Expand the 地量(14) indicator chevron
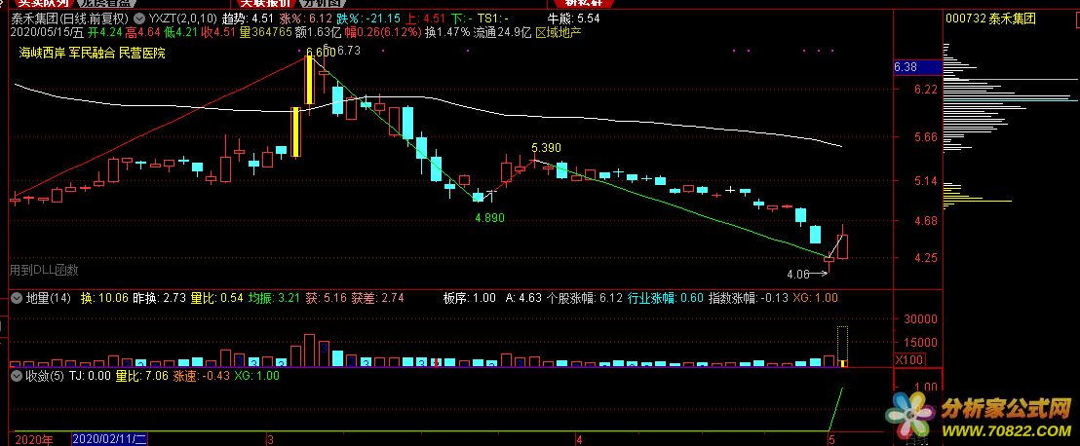The height and width of the screenshot is (446, 1080). point(16,298)
